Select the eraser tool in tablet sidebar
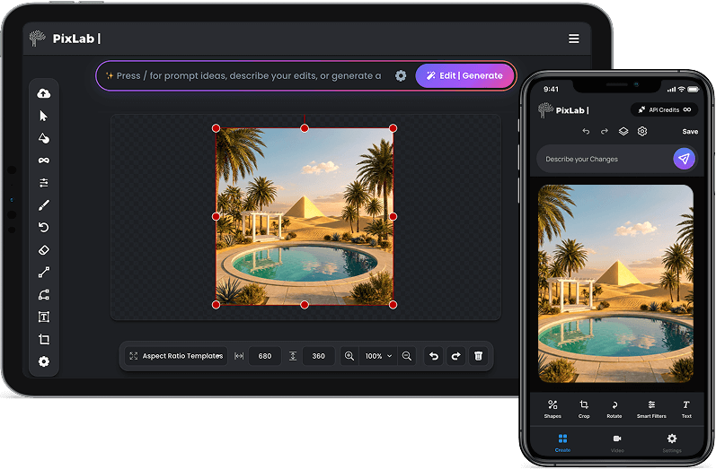The image size is (716, 469). 43,250
